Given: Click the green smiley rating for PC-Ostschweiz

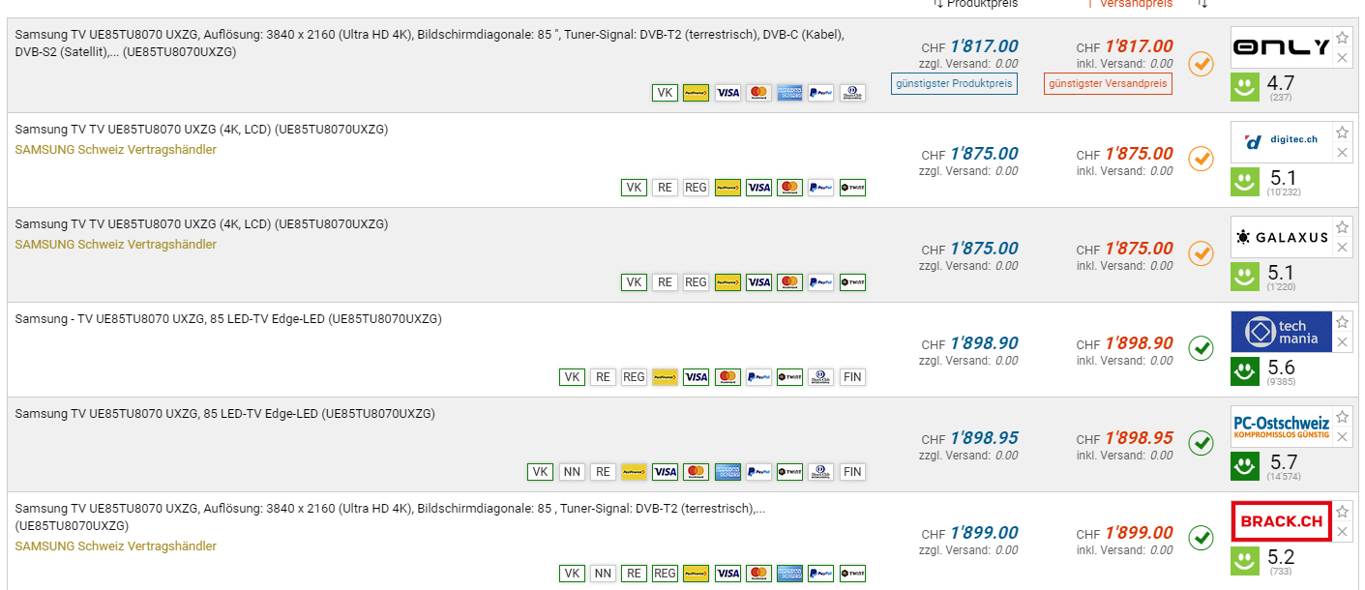Looking at the screenshot, I should (x=1245, y=465).
